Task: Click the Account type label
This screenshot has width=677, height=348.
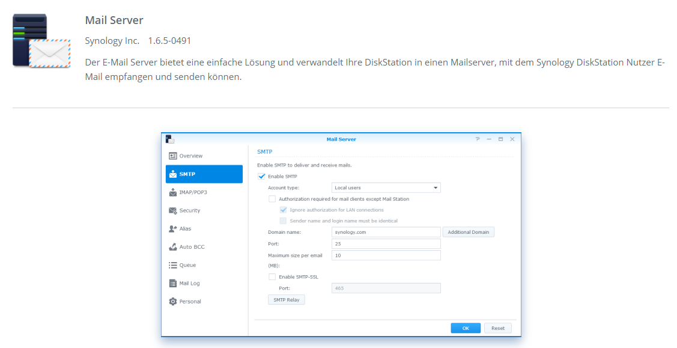Action: tap(284, 188)
